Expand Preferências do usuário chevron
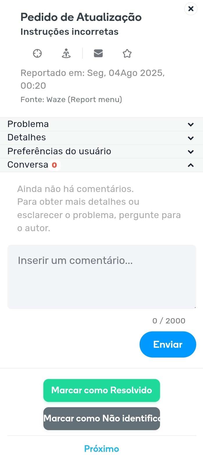This screenshot has height=460, width=203. (191, 151)
